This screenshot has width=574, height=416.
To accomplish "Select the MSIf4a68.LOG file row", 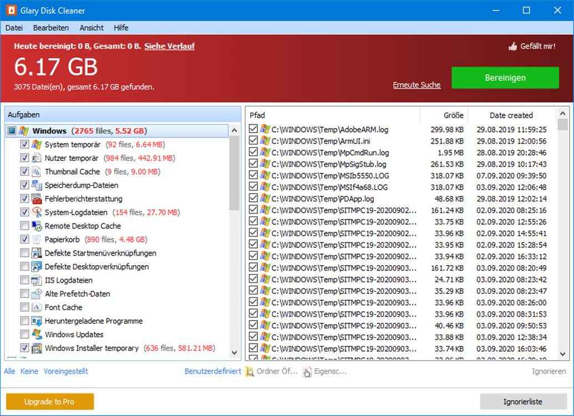I will (x=402, y=187).
